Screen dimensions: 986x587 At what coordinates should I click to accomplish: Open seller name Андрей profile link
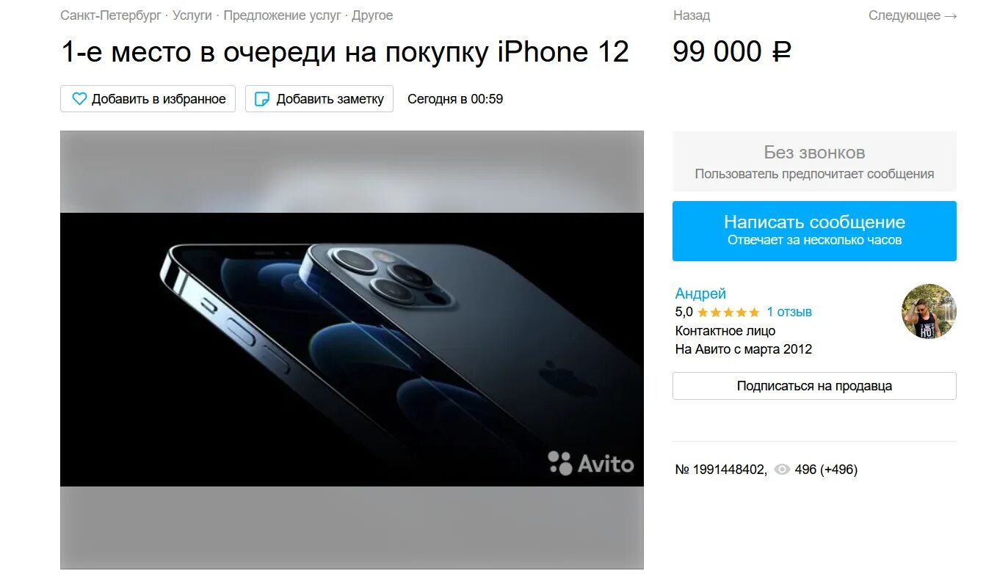(700, 293)
